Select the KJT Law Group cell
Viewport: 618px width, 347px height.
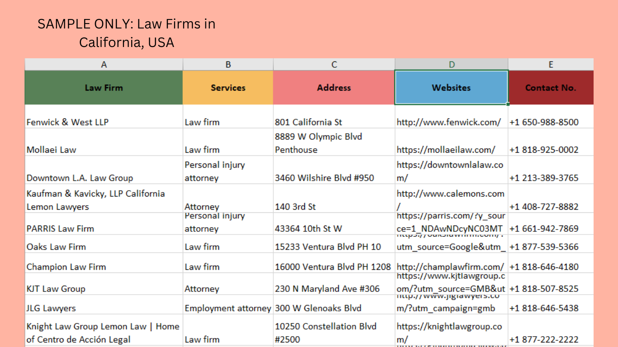[104, 284]
